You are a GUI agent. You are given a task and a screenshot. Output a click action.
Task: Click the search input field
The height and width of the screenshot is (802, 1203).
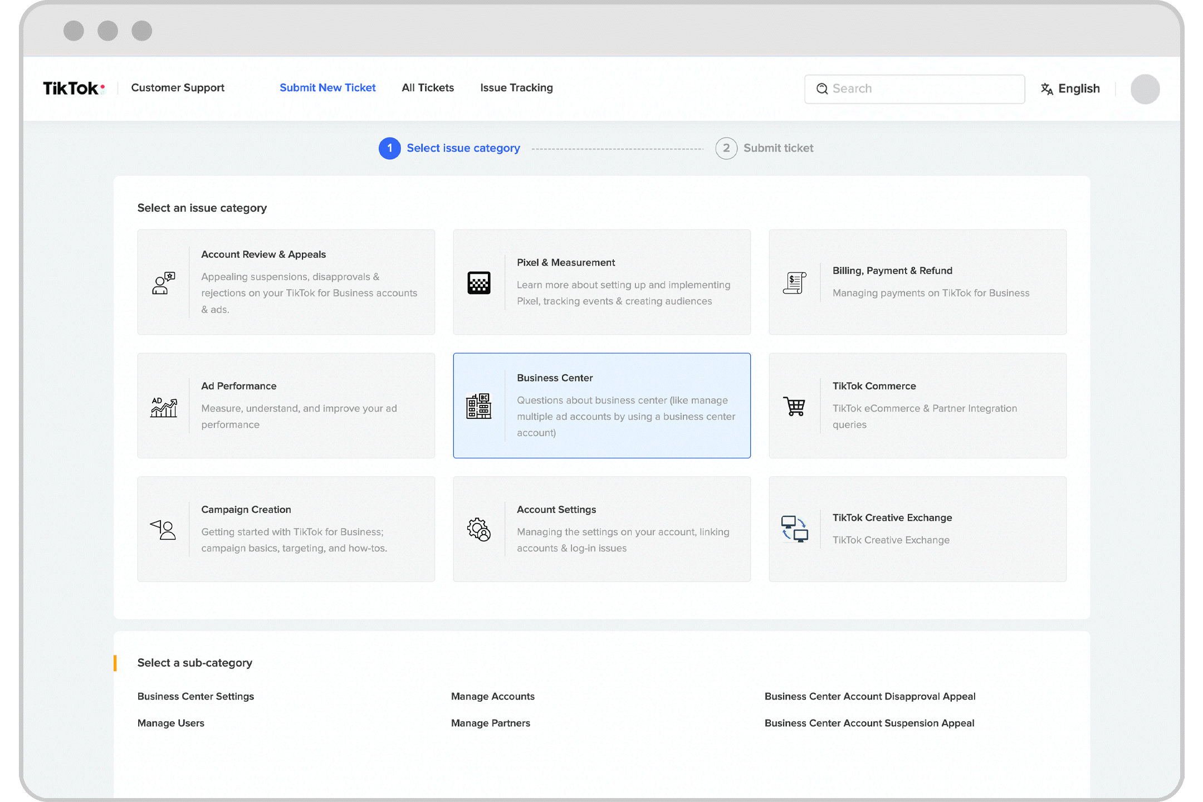click(914, 88)
